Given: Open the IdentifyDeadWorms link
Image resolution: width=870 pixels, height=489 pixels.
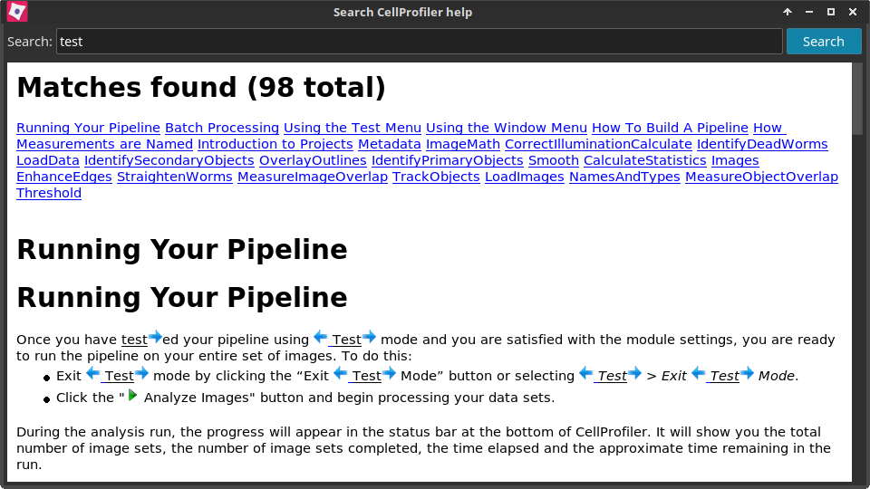Looking at the screenshot, I should pos(762,144).
